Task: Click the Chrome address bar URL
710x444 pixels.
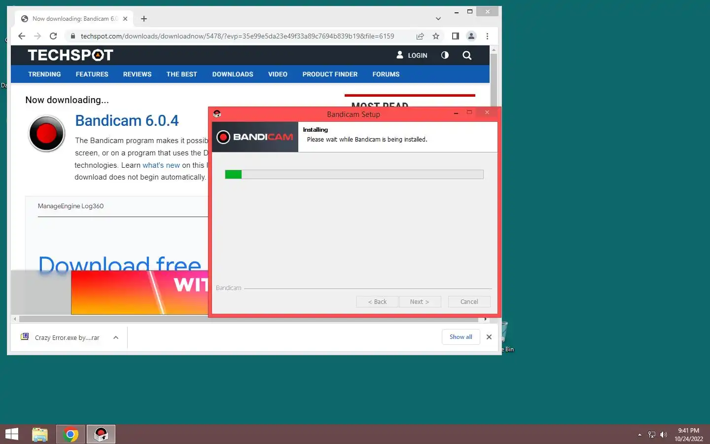Action: tap(237, 36)
